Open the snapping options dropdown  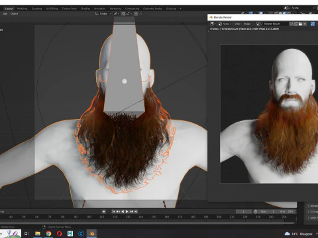click(x=129, y=14)
